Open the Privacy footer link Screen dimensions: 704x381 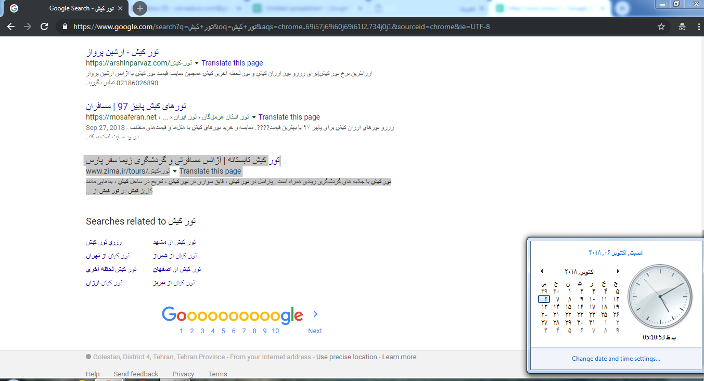pyautogui.click(x=183, y=374)
